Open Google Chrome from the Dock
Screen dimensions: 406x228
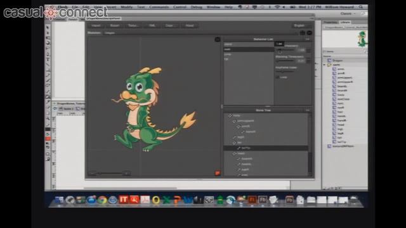102,200
